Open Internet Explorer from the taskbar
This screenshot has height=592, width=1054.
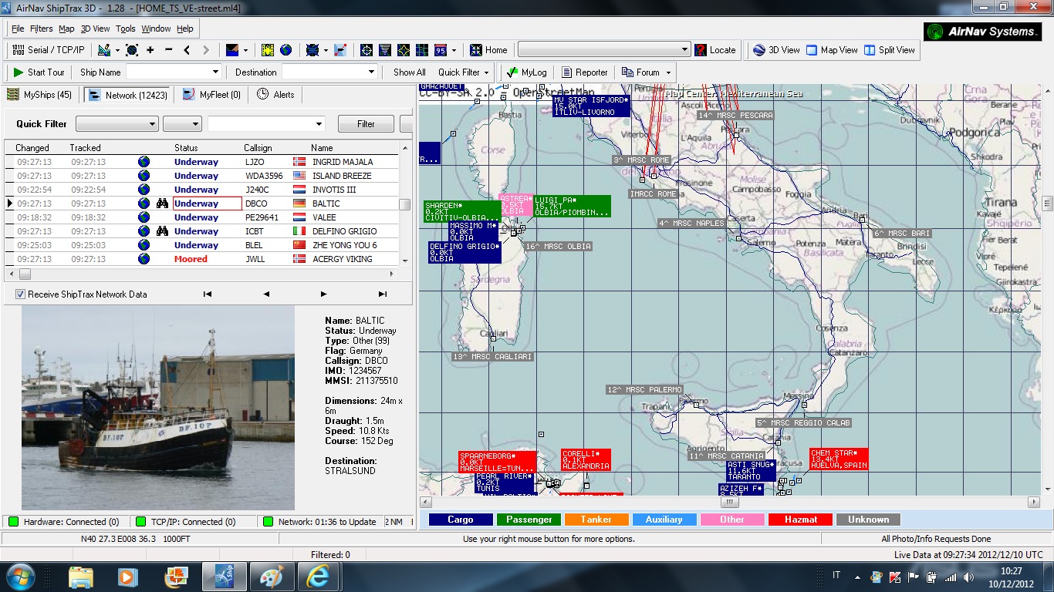pyautogui.click(x=318, y=577)
